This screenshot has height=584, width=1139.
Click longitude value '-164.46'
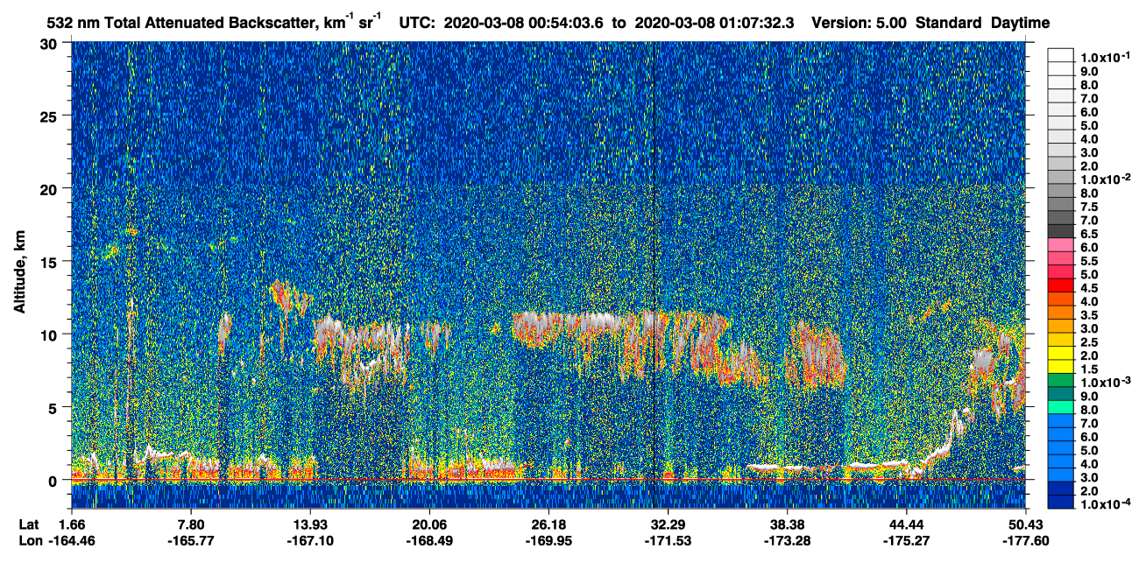[72, 540]
